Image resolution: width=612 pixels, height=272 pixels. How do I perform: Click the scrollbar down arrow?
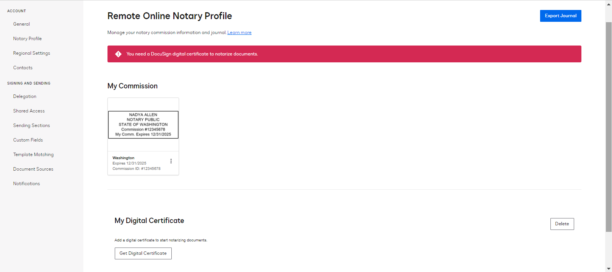click(x=609, y=269)
